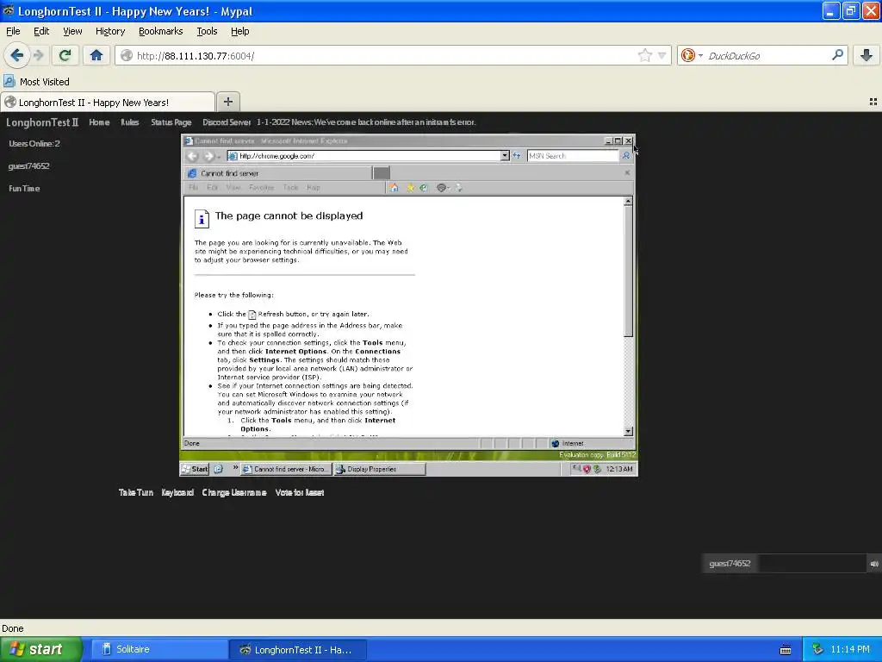Open the bookmarks dropdown beside the star
Screen dimensions: 882x662
click(x=662, y=55)
